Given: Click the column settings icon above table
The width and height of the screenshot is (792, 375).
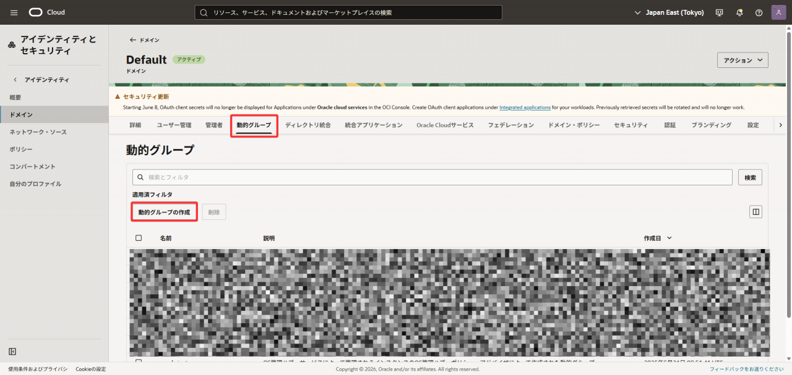Looking at the screenshot, I should (755, 212).
